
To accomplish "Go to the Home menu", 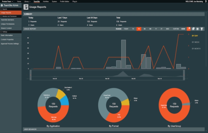I will (19, 1).
